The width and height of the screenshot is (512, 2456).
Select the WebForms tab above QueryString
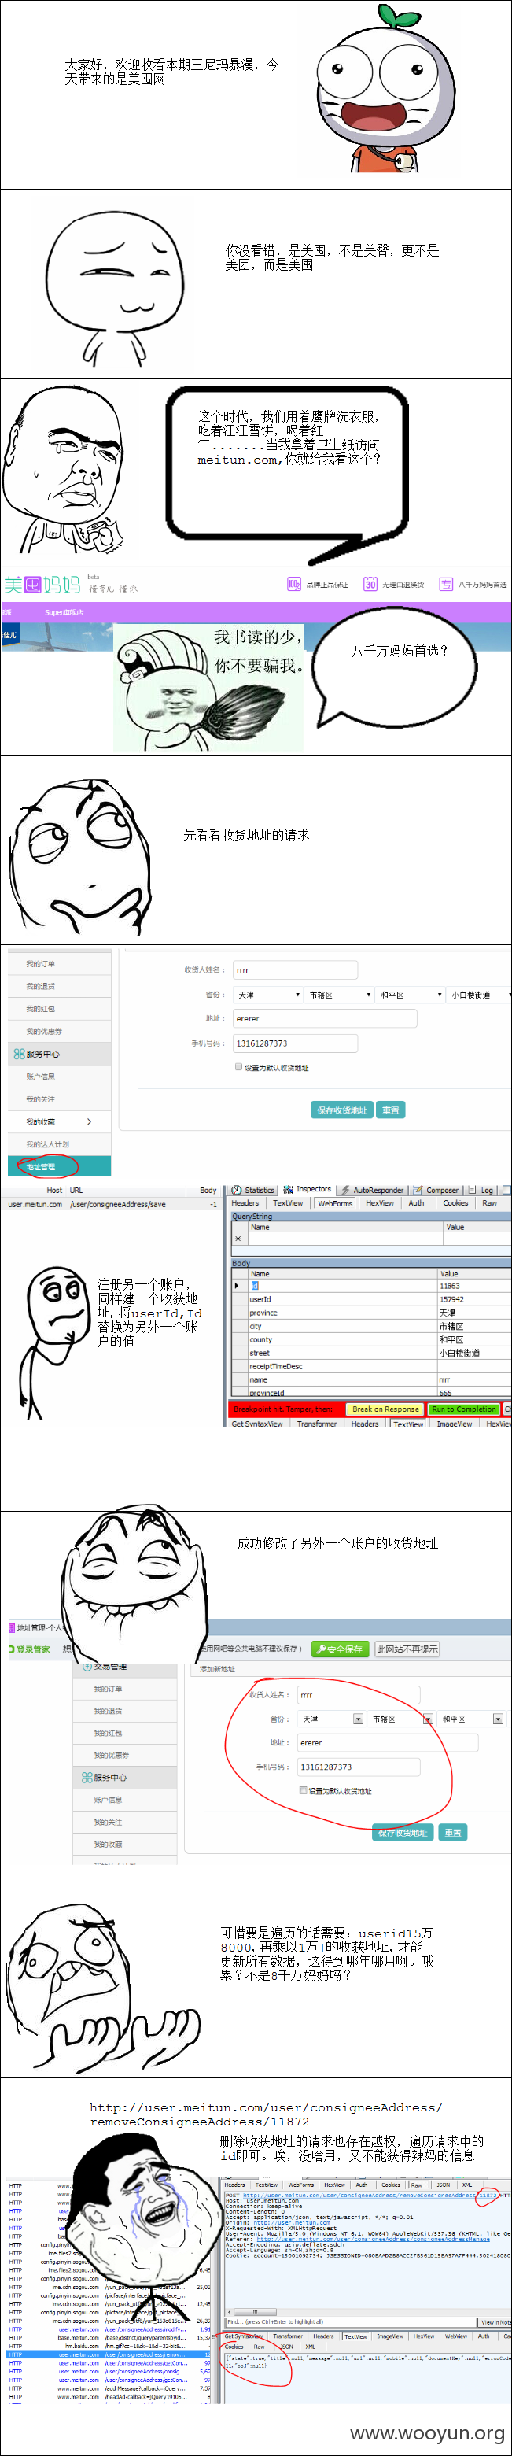335,1203
